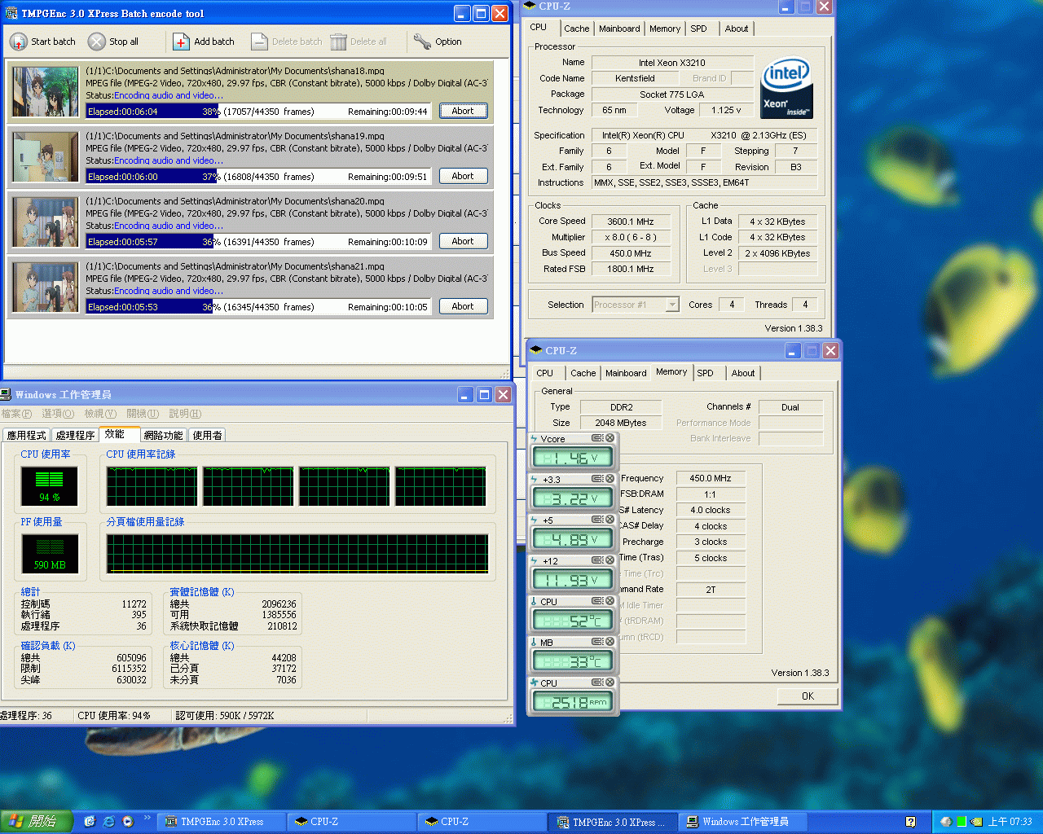Click the shana19.mpg progress bar at 37%
Screen dimensions: 1043x834
click(258, 177)
